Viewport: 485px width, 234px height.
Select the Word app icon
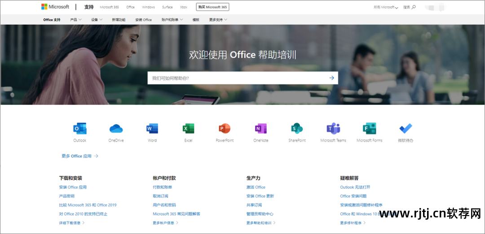point(152,128)
